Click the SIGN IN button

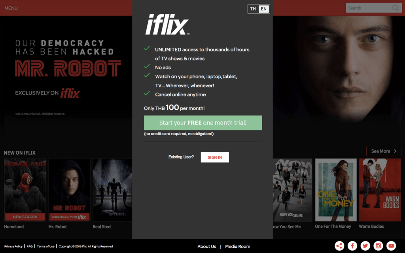(x=215, y=157)
